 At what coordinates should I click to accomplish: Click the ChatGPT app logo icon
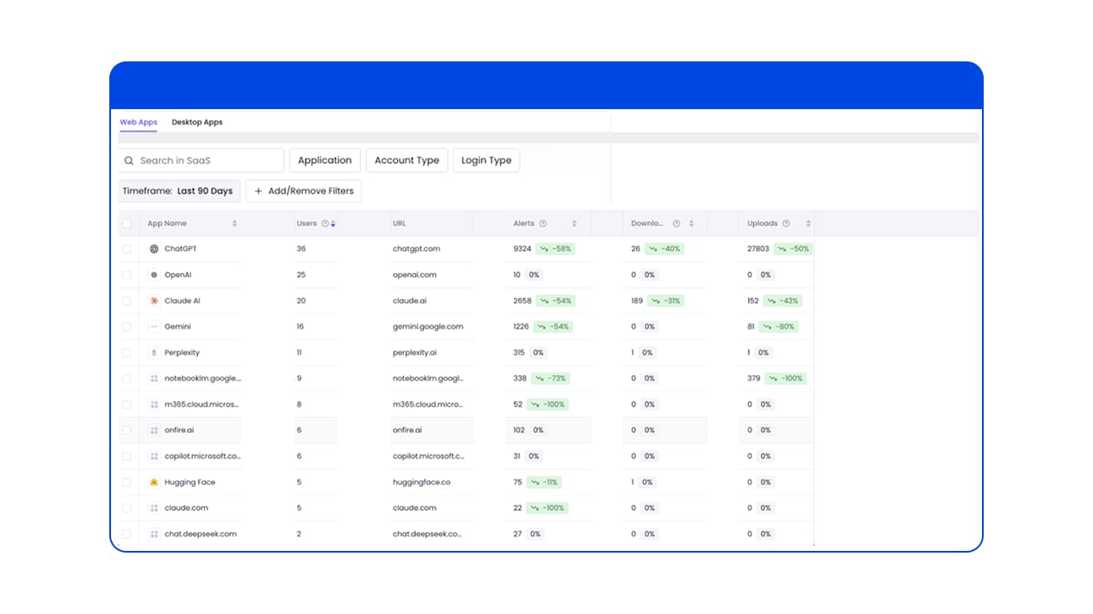tap(154, 249)
